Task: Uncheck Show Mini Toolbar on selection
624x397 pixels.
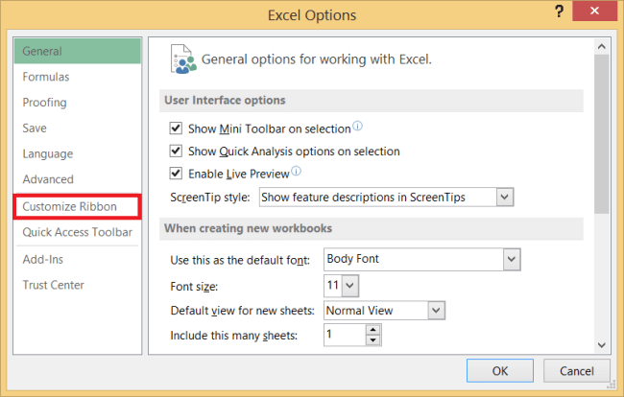Action: (x=176, y=128)
